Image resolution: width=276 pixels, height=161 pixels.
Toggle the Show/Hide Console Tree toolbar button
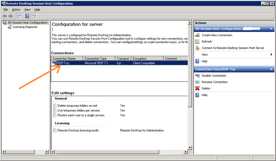[x=19, y=16]
